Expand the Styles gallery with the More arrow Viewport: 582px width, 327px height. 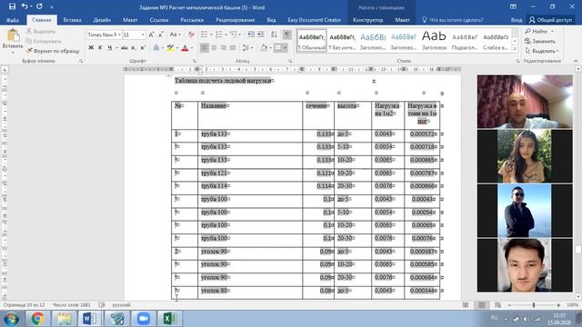coord(515,49)
